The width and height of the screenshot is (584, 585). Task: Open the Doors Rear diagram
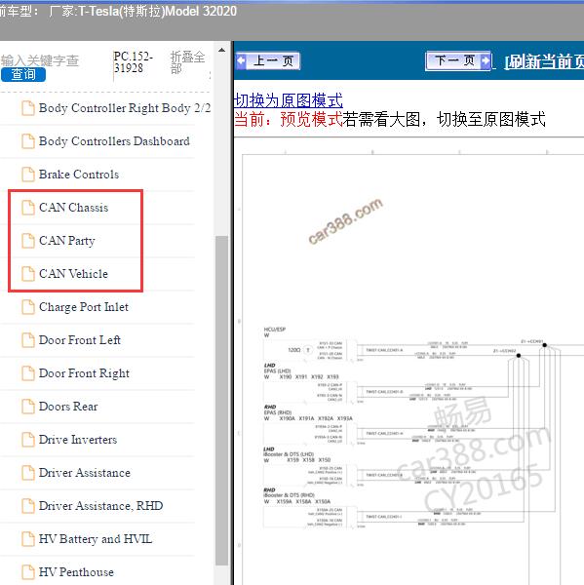click(x=68, y=407)
